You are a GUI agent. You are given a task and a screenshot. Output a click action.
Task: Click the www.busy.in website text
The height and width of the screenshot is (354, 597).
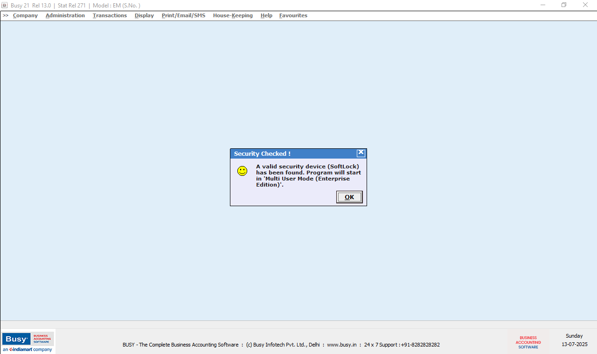[x=341, y=345]
